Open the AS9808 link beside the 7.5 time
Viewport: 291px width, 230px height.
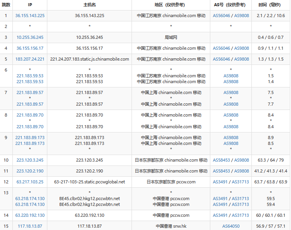click(x=231, y=92)
